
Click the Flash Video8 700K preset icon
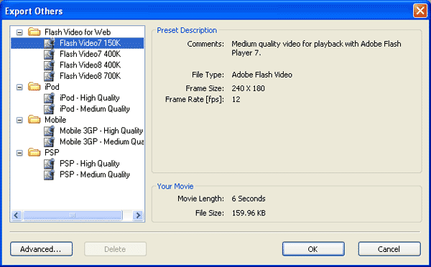[x=49, y=76]
